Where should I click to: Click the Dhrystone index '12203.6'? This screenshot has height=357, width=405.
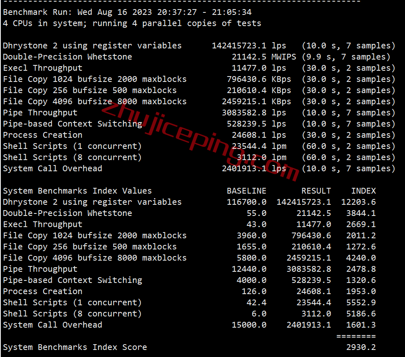click(359, 202)
